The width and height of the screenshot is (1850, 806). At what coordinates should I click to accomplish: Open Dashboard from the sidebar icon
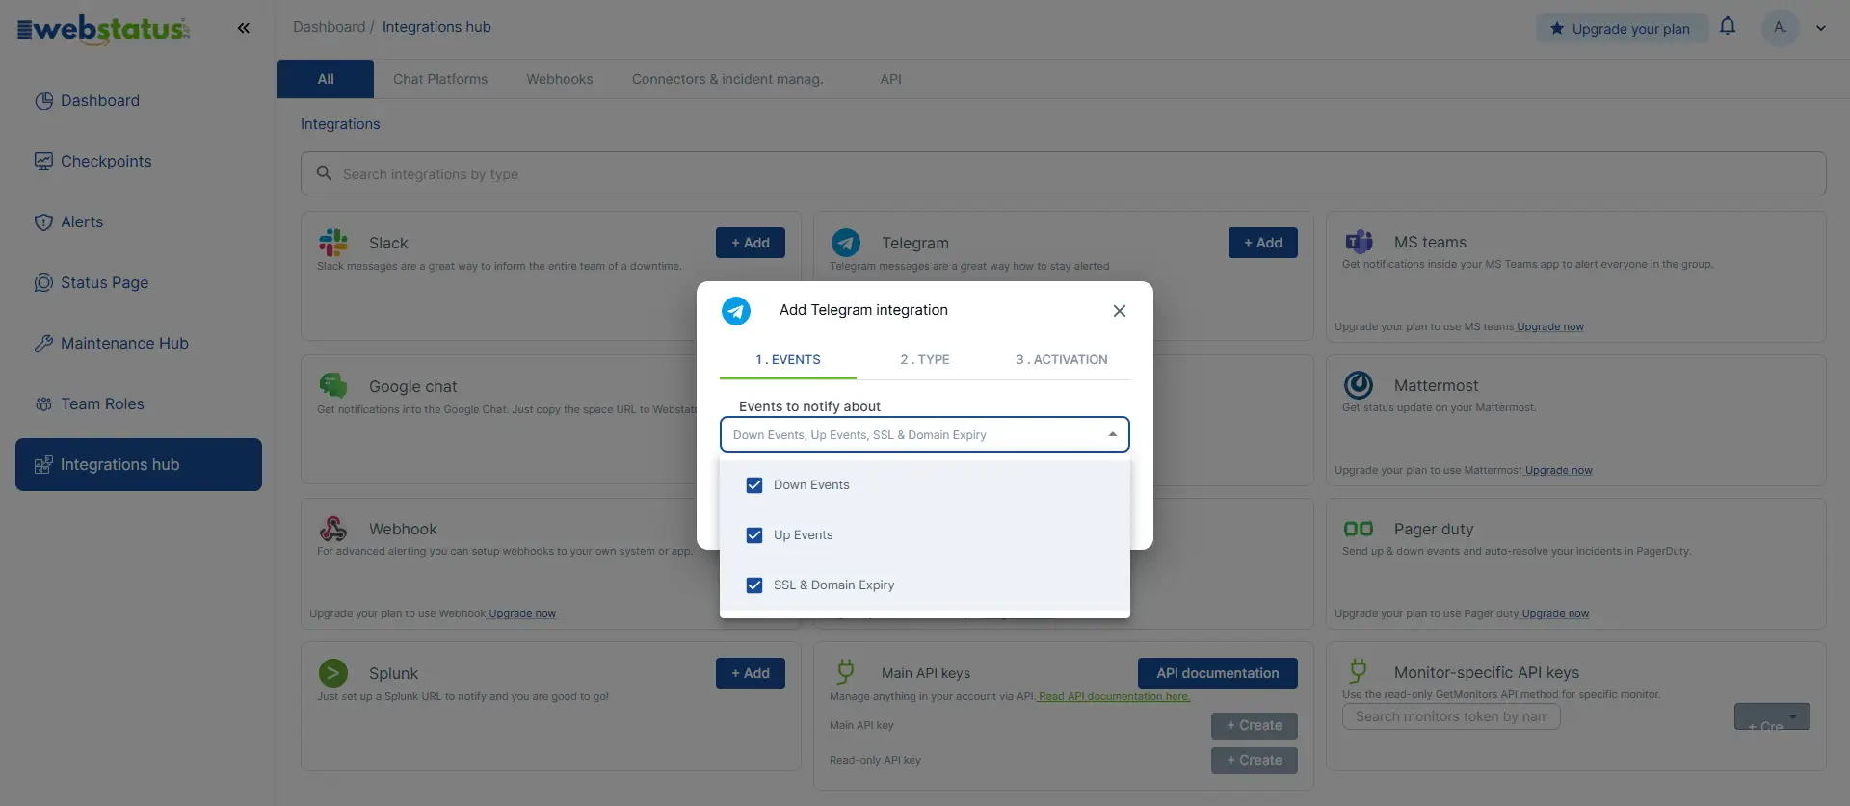(x=43, y=101)
